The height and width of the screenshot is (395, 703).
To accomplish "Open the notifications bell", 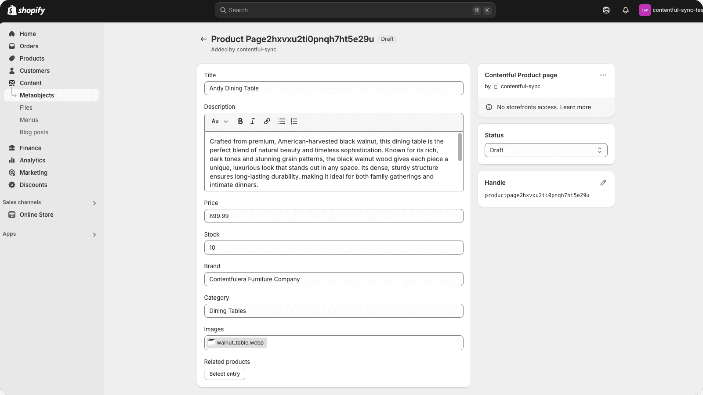I will (x=625, y=10).
